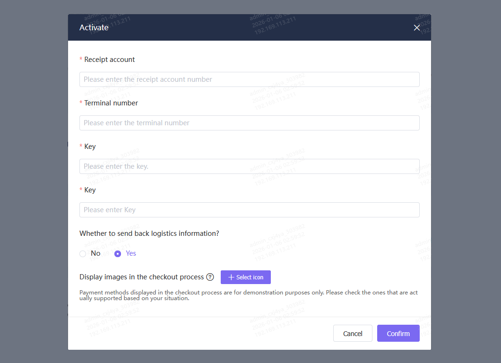Image resolution: width=501 pixels, height=363 pixels.
Task: Click the 'Display images in the checkout process' label
Action: (x=142, y=277)
